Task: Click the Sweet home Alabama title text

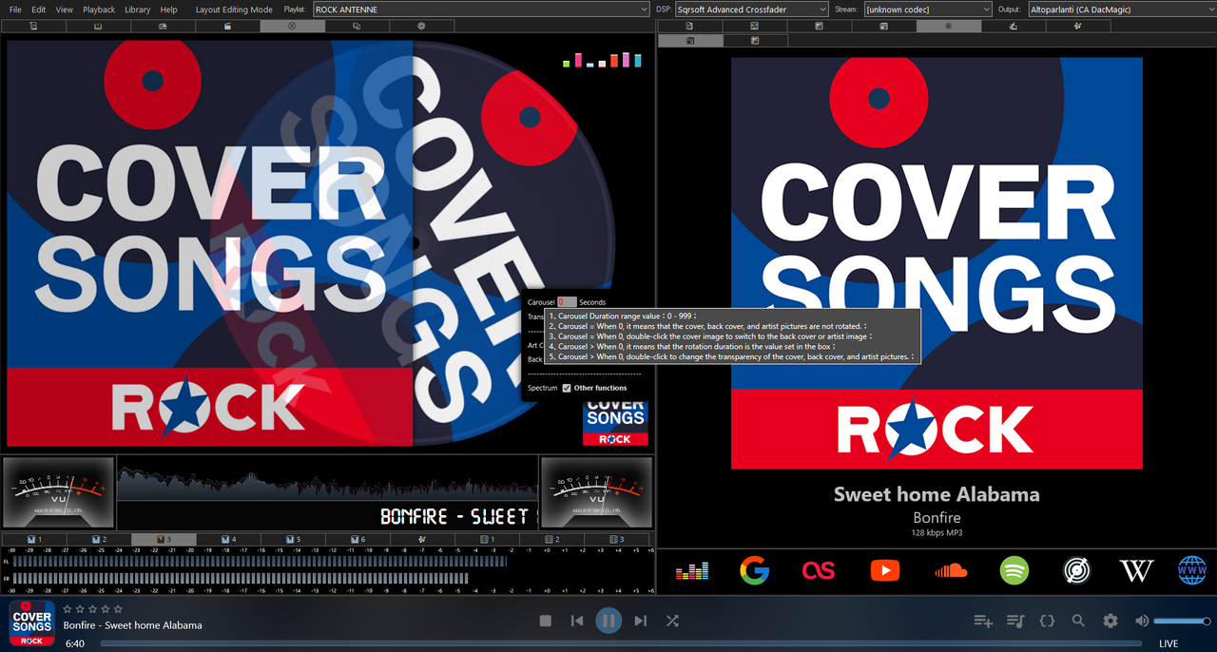Action: point(937,494)
